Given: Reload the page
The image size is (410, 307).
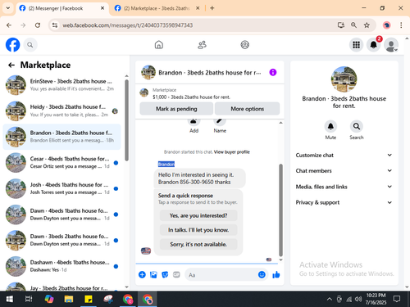Looking at the screenshot, I should tap(38, 25).
